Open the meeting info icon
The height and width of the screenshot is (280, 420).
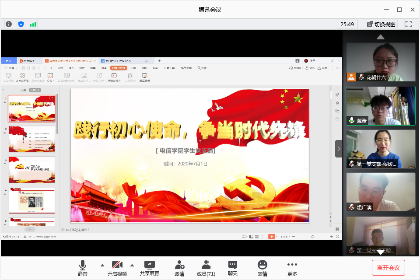[x=9, y=24]
